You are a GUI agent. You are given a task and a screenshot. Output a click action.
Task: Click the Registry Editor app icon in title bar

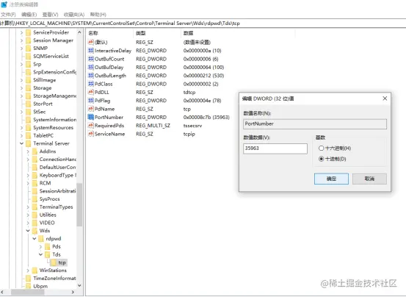point(4,4)
